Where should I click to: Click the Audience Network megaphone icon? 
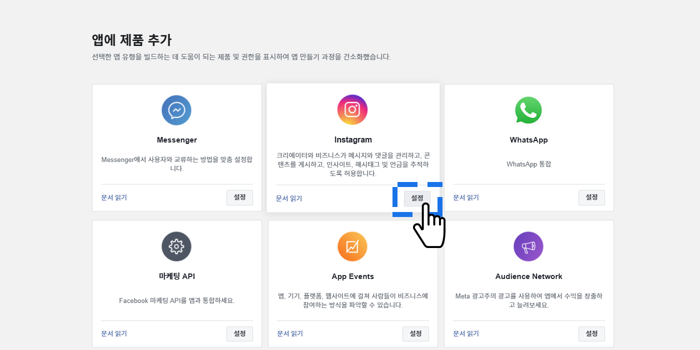pyautogui.click(x=528, y=246)
